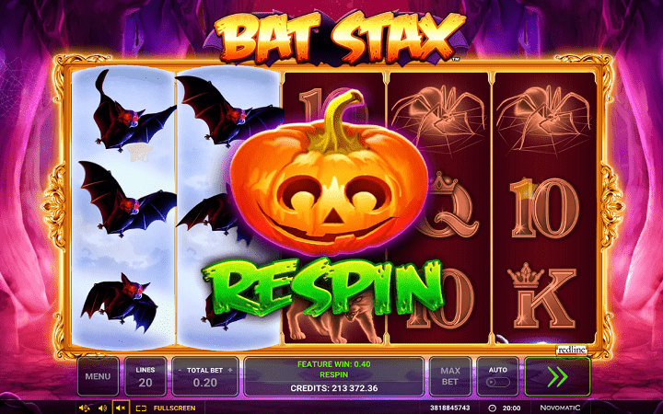Click the credits display field
Image resolution: width=663 pixels, height=414 pixels.
pyautogui.click(x=333, y=388)
